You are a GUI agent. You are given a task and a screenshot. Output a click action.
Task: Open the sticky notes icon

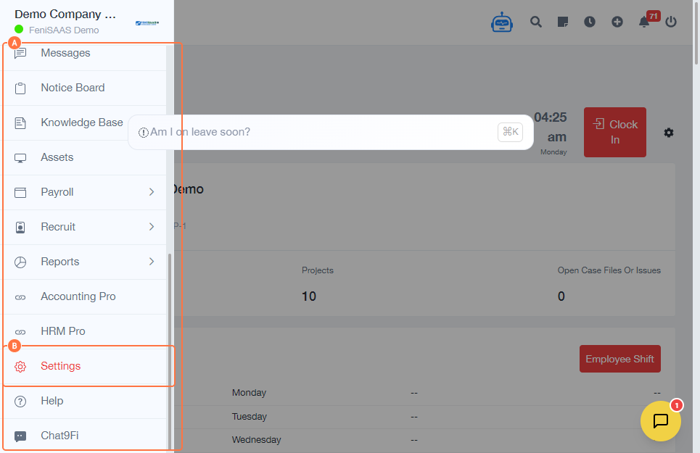click(563, 22)
